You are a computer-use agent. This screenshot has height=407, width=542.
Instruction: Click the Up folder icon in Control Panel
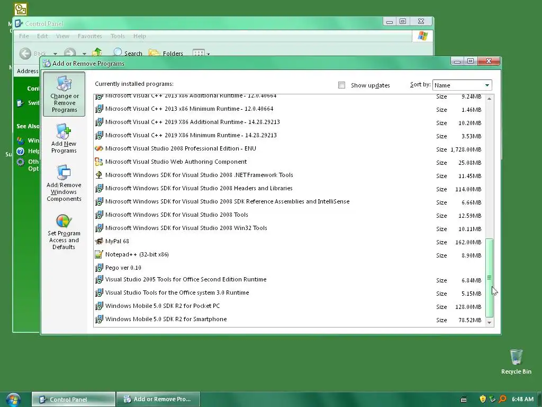(97, 52)
